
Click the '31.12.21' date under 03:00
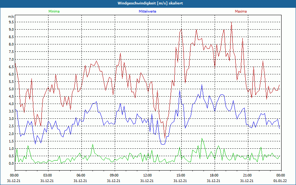point(47,181)
